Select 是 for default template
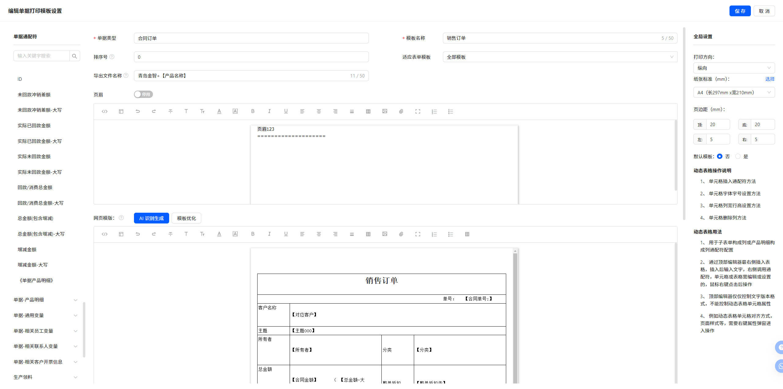Viewport: 783px width, 389px height. (x=738, y=156)
